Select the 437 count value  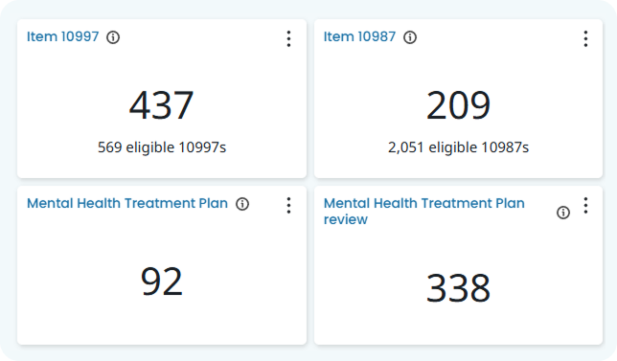[x=161, y=105]
